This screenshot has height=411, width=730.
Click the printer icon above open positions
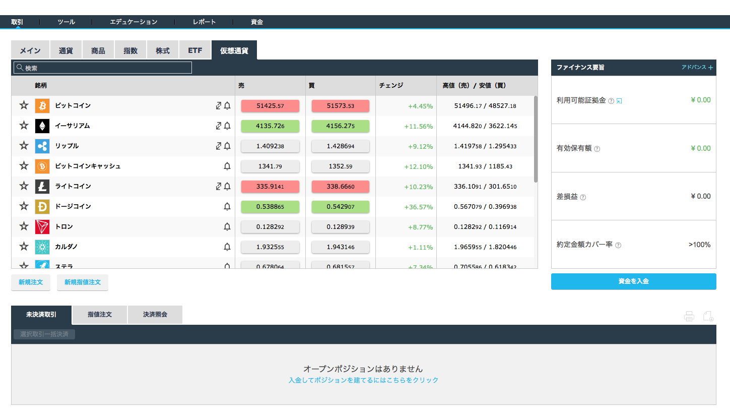pyautogui.click(x=689, y=316)
